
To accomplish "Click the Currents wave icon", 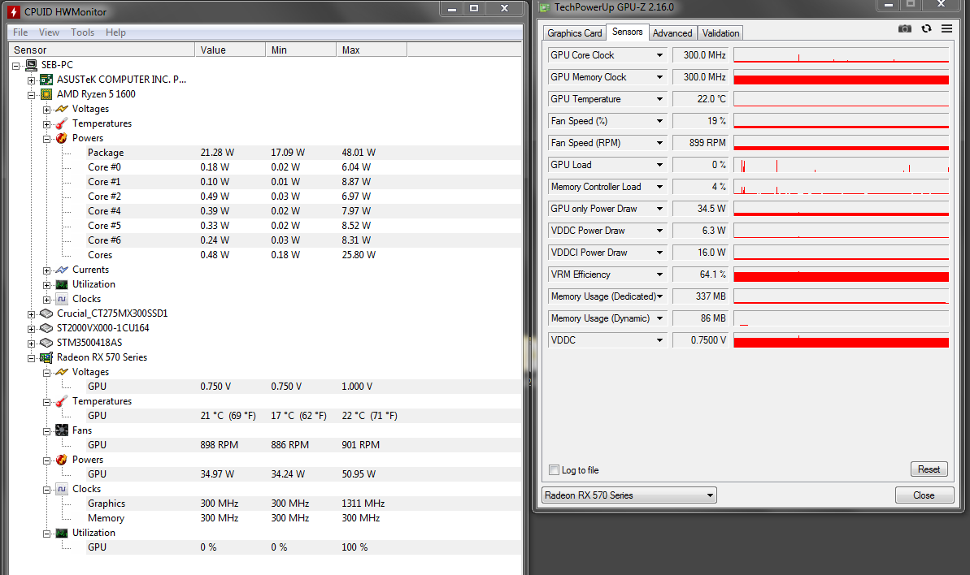I will click(x=62, y=270).
